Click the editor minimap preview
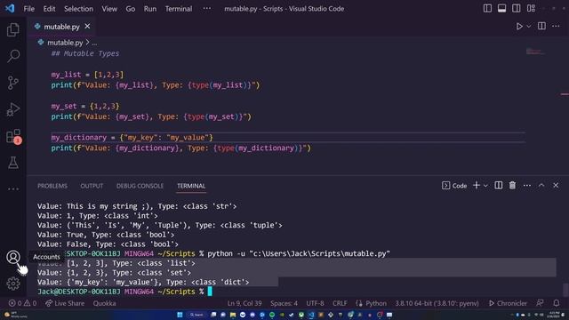This screenshot has height=320, width=569. [x=535, y=52]
